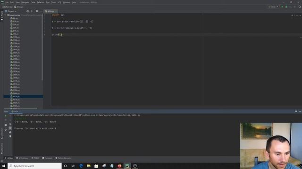Toggle soft-wrap in Run console

pyautogui.click(x=10, y=124)
